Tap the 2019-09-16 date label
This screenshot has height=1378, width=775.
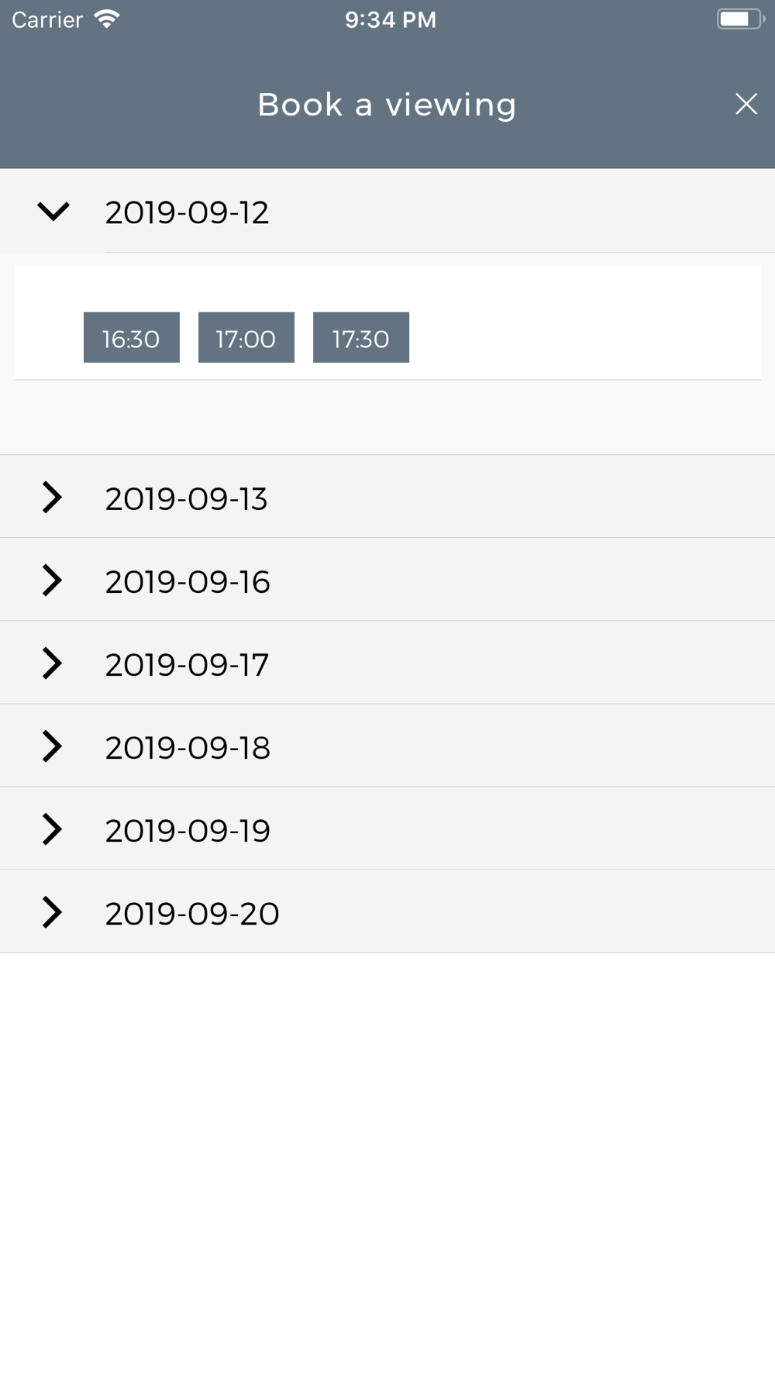188,582
